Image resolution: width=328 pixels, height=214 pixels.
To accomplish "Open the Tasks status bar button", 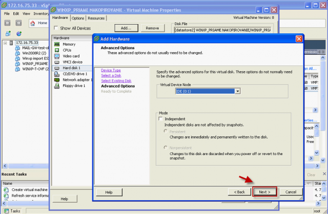I will click(x=12, y=211).
